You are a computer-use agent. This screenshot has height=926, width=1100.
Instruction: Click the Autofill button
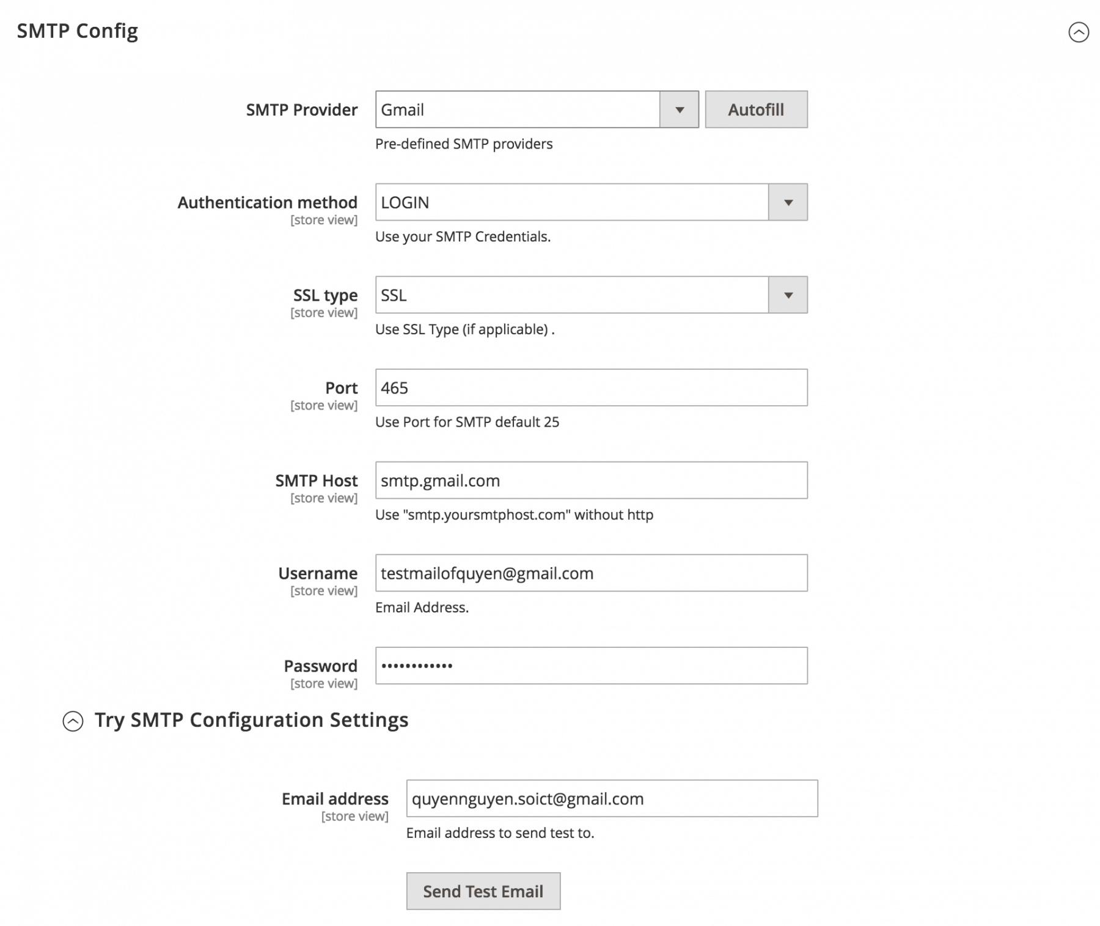(x=756, y=109)
